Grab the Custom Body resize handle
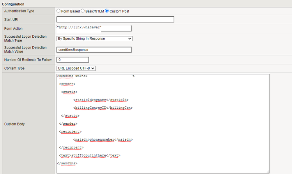The width and height of the screenshot is (292, 174). coord(267,171)
